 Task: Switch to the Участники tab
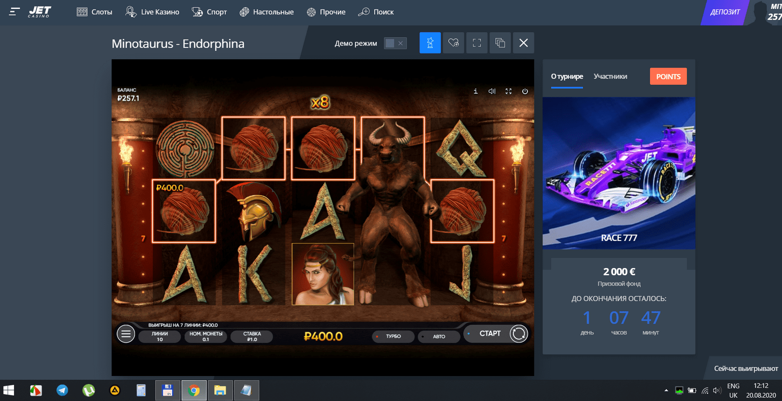click(610, 76)
